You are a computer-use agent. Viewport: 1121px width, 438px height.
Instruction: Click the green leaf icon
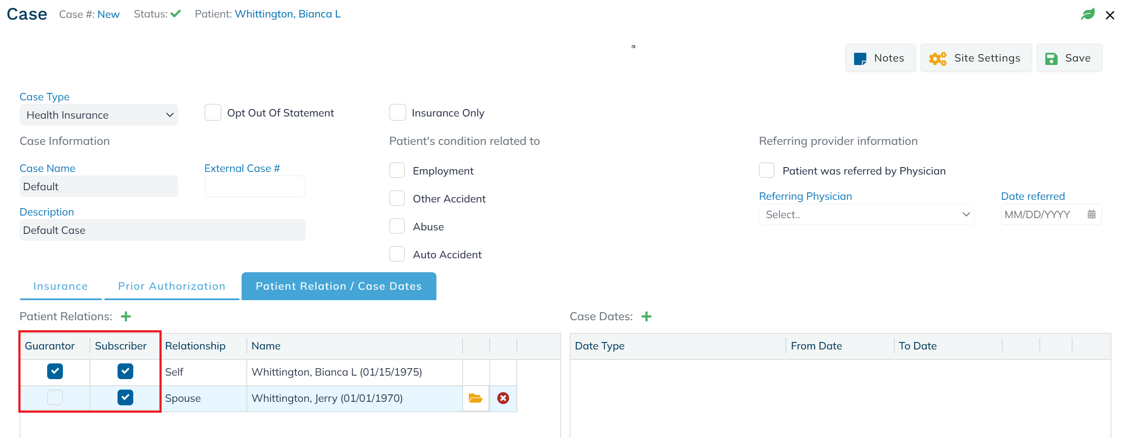coord(1087,14)
